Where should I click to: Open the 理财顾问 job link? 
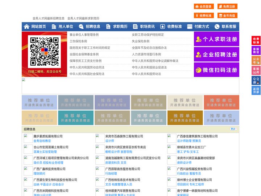click(39, 173)
